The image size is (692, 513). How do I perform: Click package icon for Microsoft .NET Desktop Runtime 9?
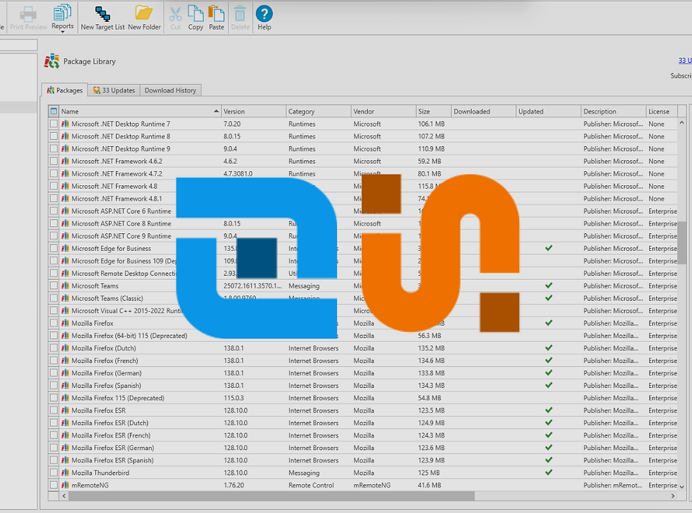[65, 149]
